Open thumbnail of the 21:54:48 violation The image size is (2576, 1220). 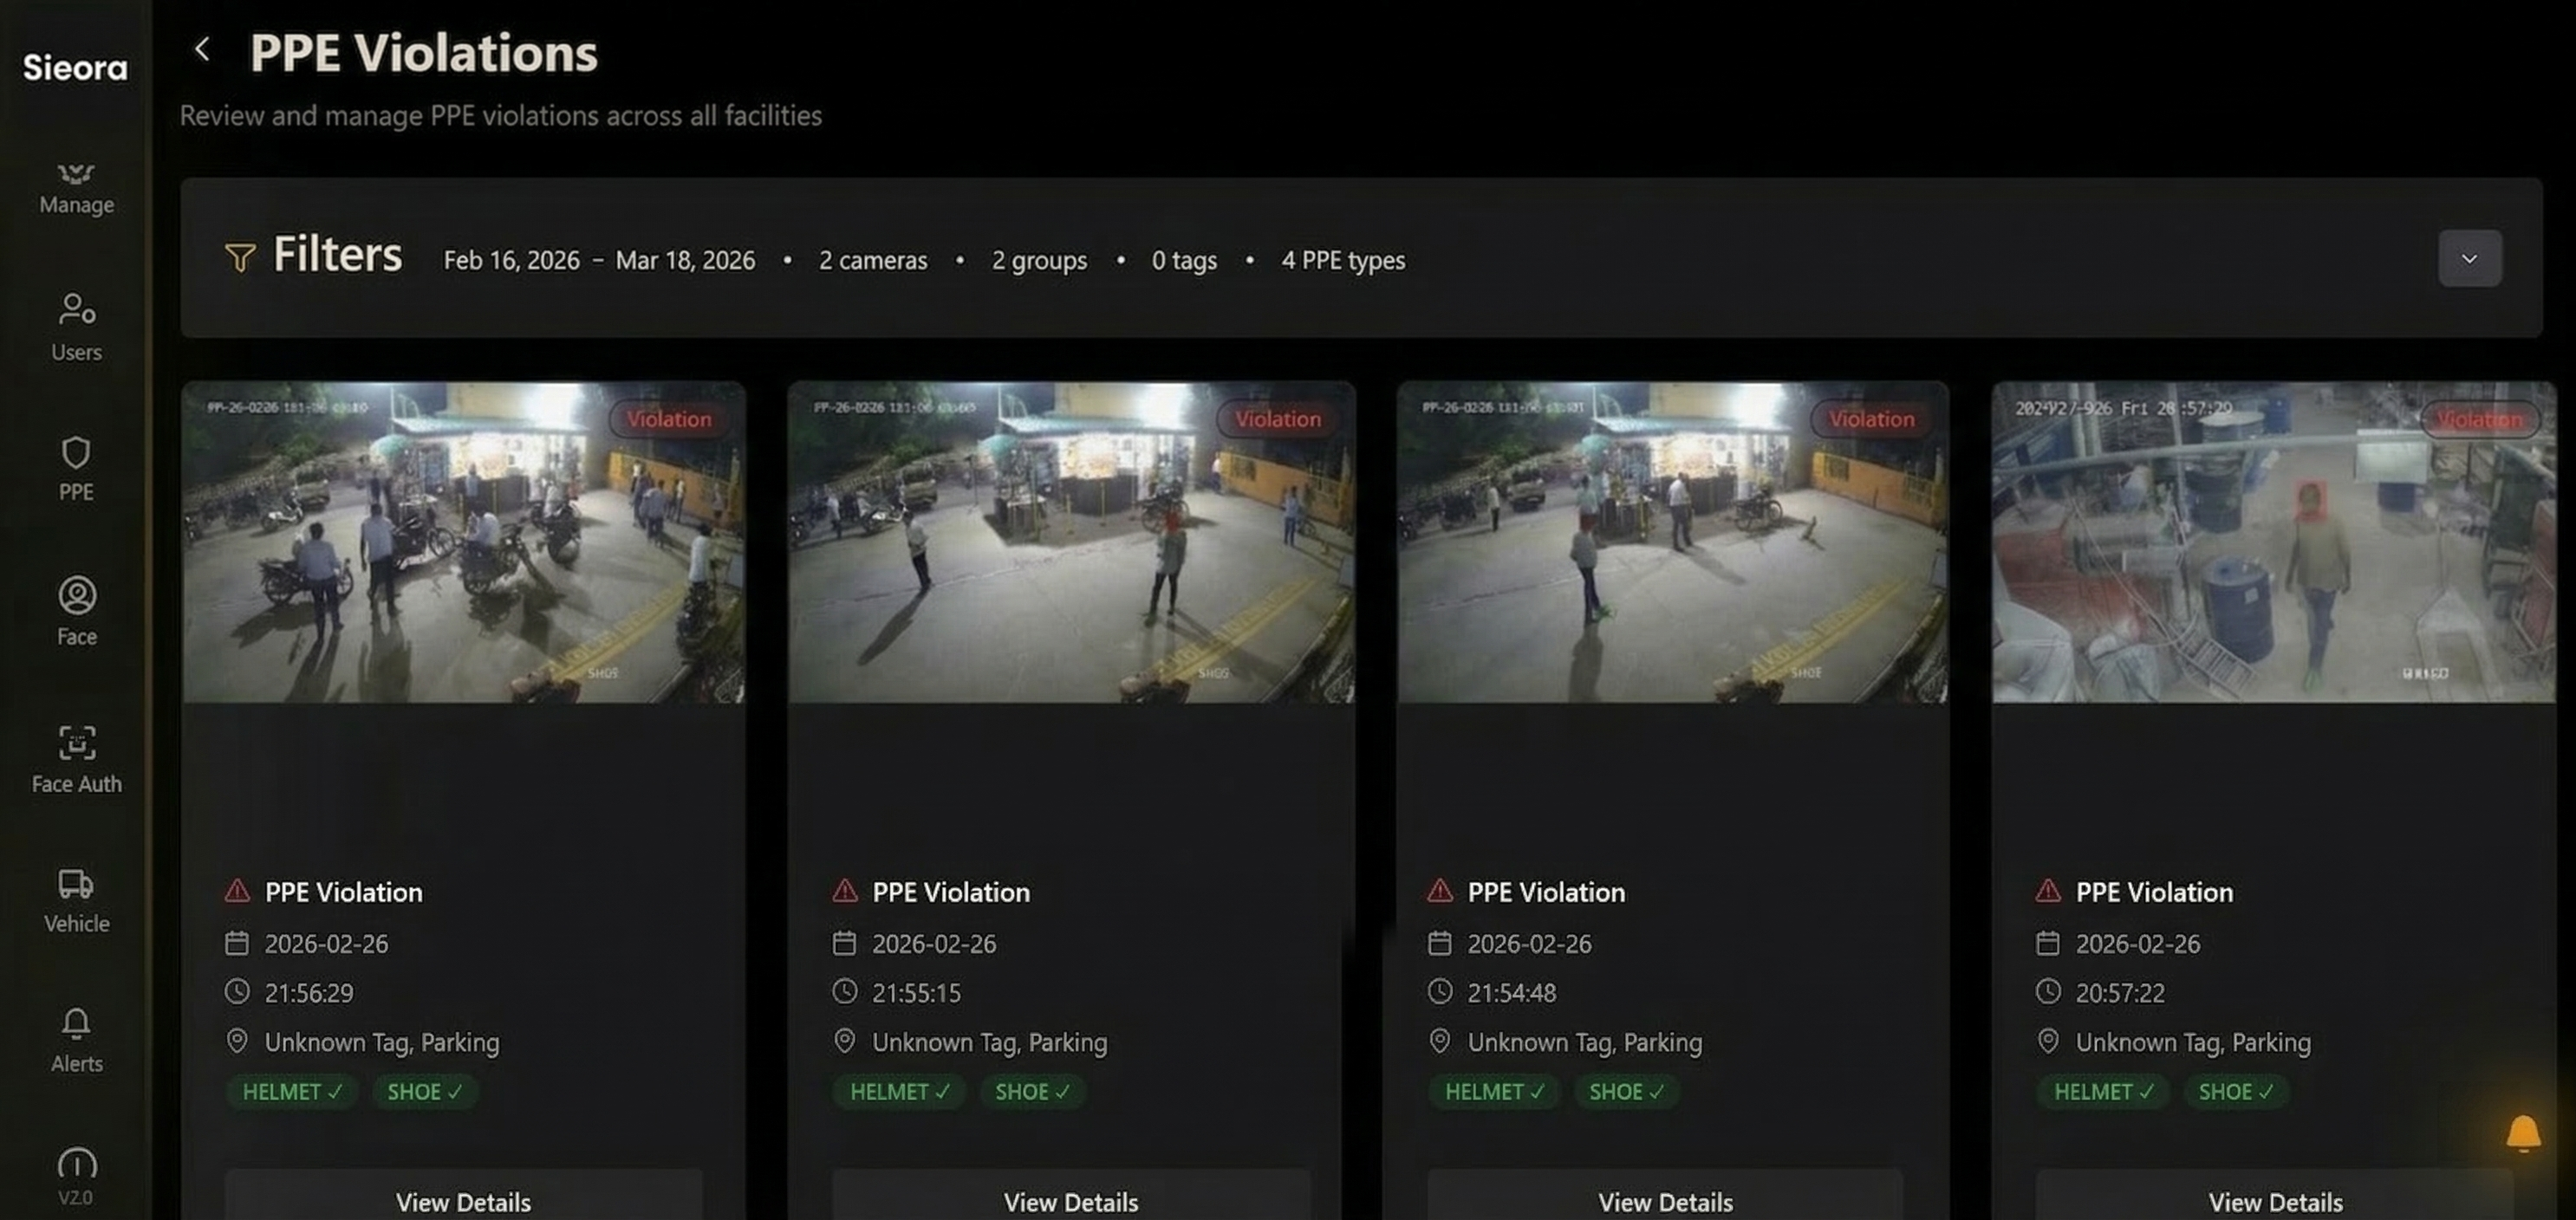1672,542
